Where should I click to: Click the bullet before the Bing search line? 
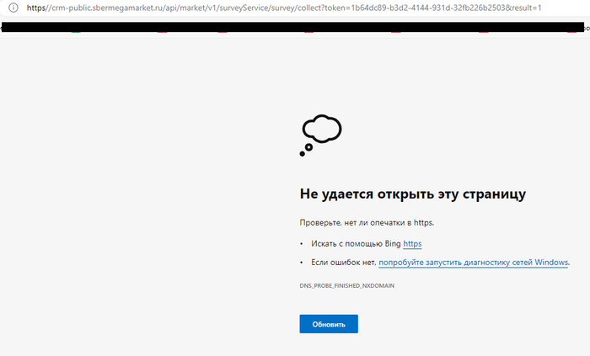[302, 243]
